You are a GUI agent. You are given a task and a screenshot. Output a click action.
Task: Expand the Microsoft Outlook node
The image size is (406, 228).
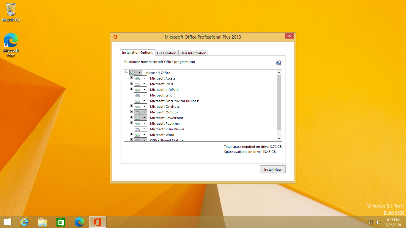point(131,112)
